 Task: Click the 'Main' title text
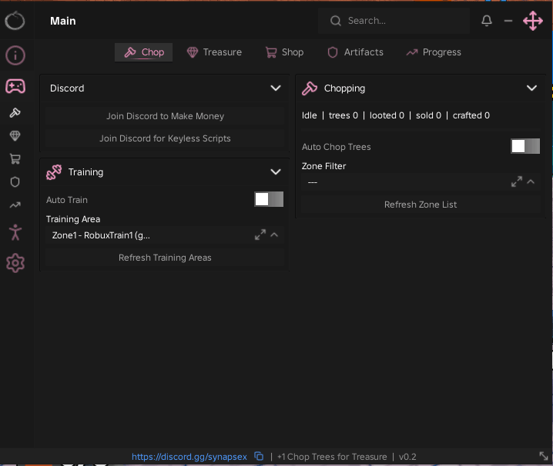click(x=63, y=21)
